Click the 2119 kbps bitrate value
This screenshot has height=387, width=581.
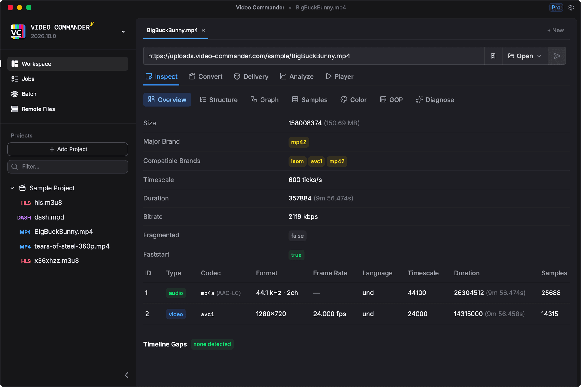point(303,217)
